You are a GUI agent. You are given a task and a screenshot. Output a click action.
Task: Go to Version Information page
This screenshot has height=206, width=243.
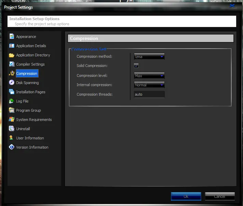pyautogui.click(x=32, y=147)
